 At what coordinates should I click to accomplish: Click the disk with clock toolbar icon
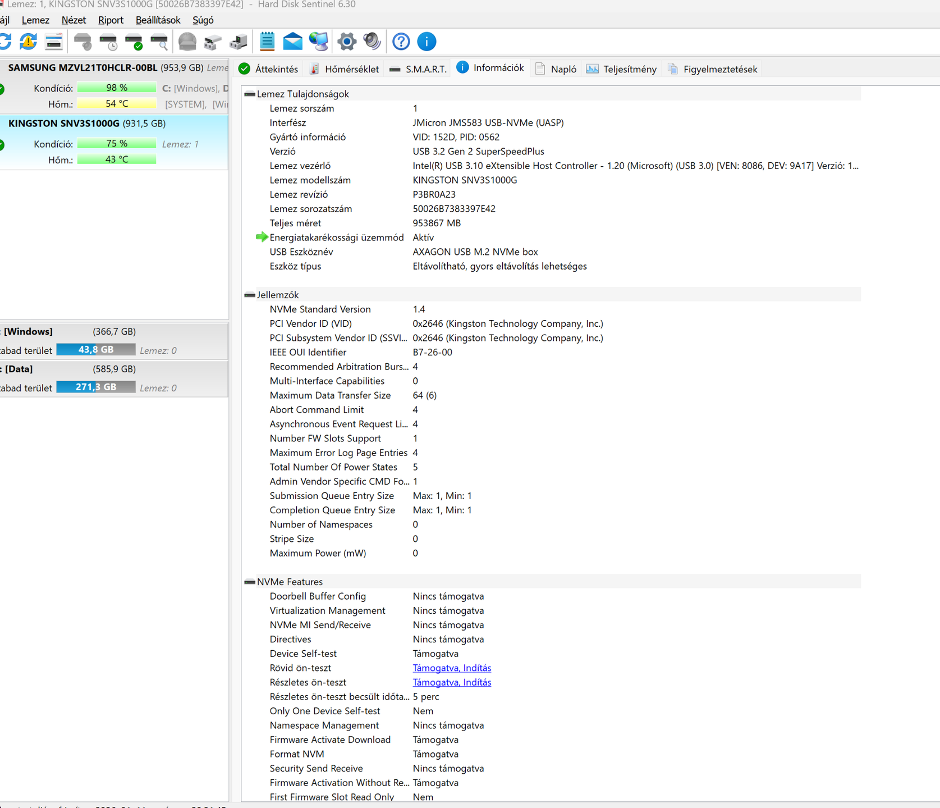point(108,42)
